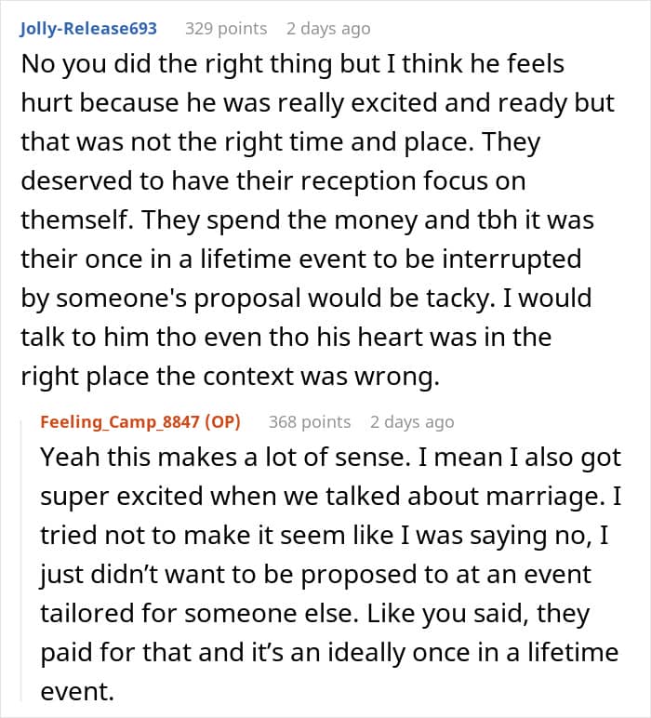Click the line "by someone's proposal would be tacky"
Image resolution: width=651 pixels, height=718 pixels.
coord(306,299)
